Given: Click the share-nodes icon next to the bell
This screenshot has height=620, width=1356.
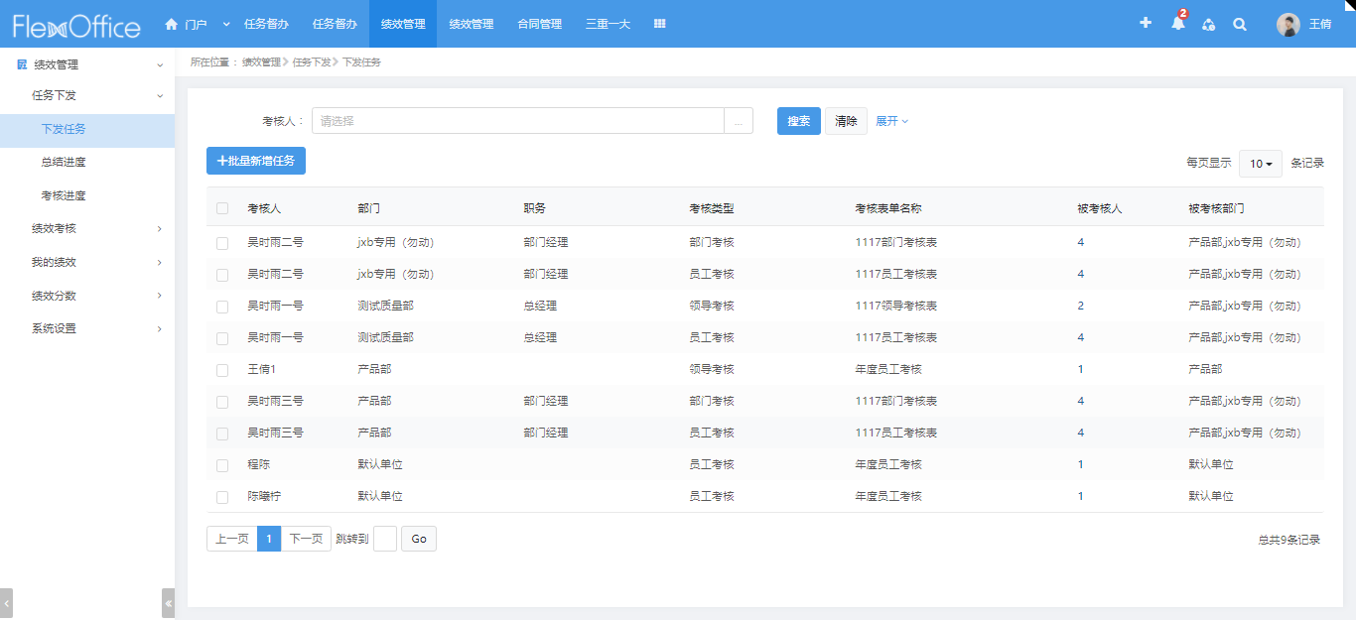Looking at the screenshot, I should (x=1208, y=24).
